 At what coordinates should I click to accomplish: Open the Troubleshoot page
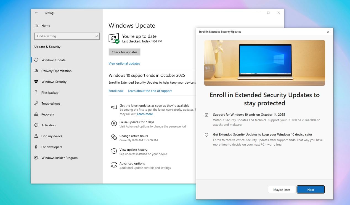51,103
